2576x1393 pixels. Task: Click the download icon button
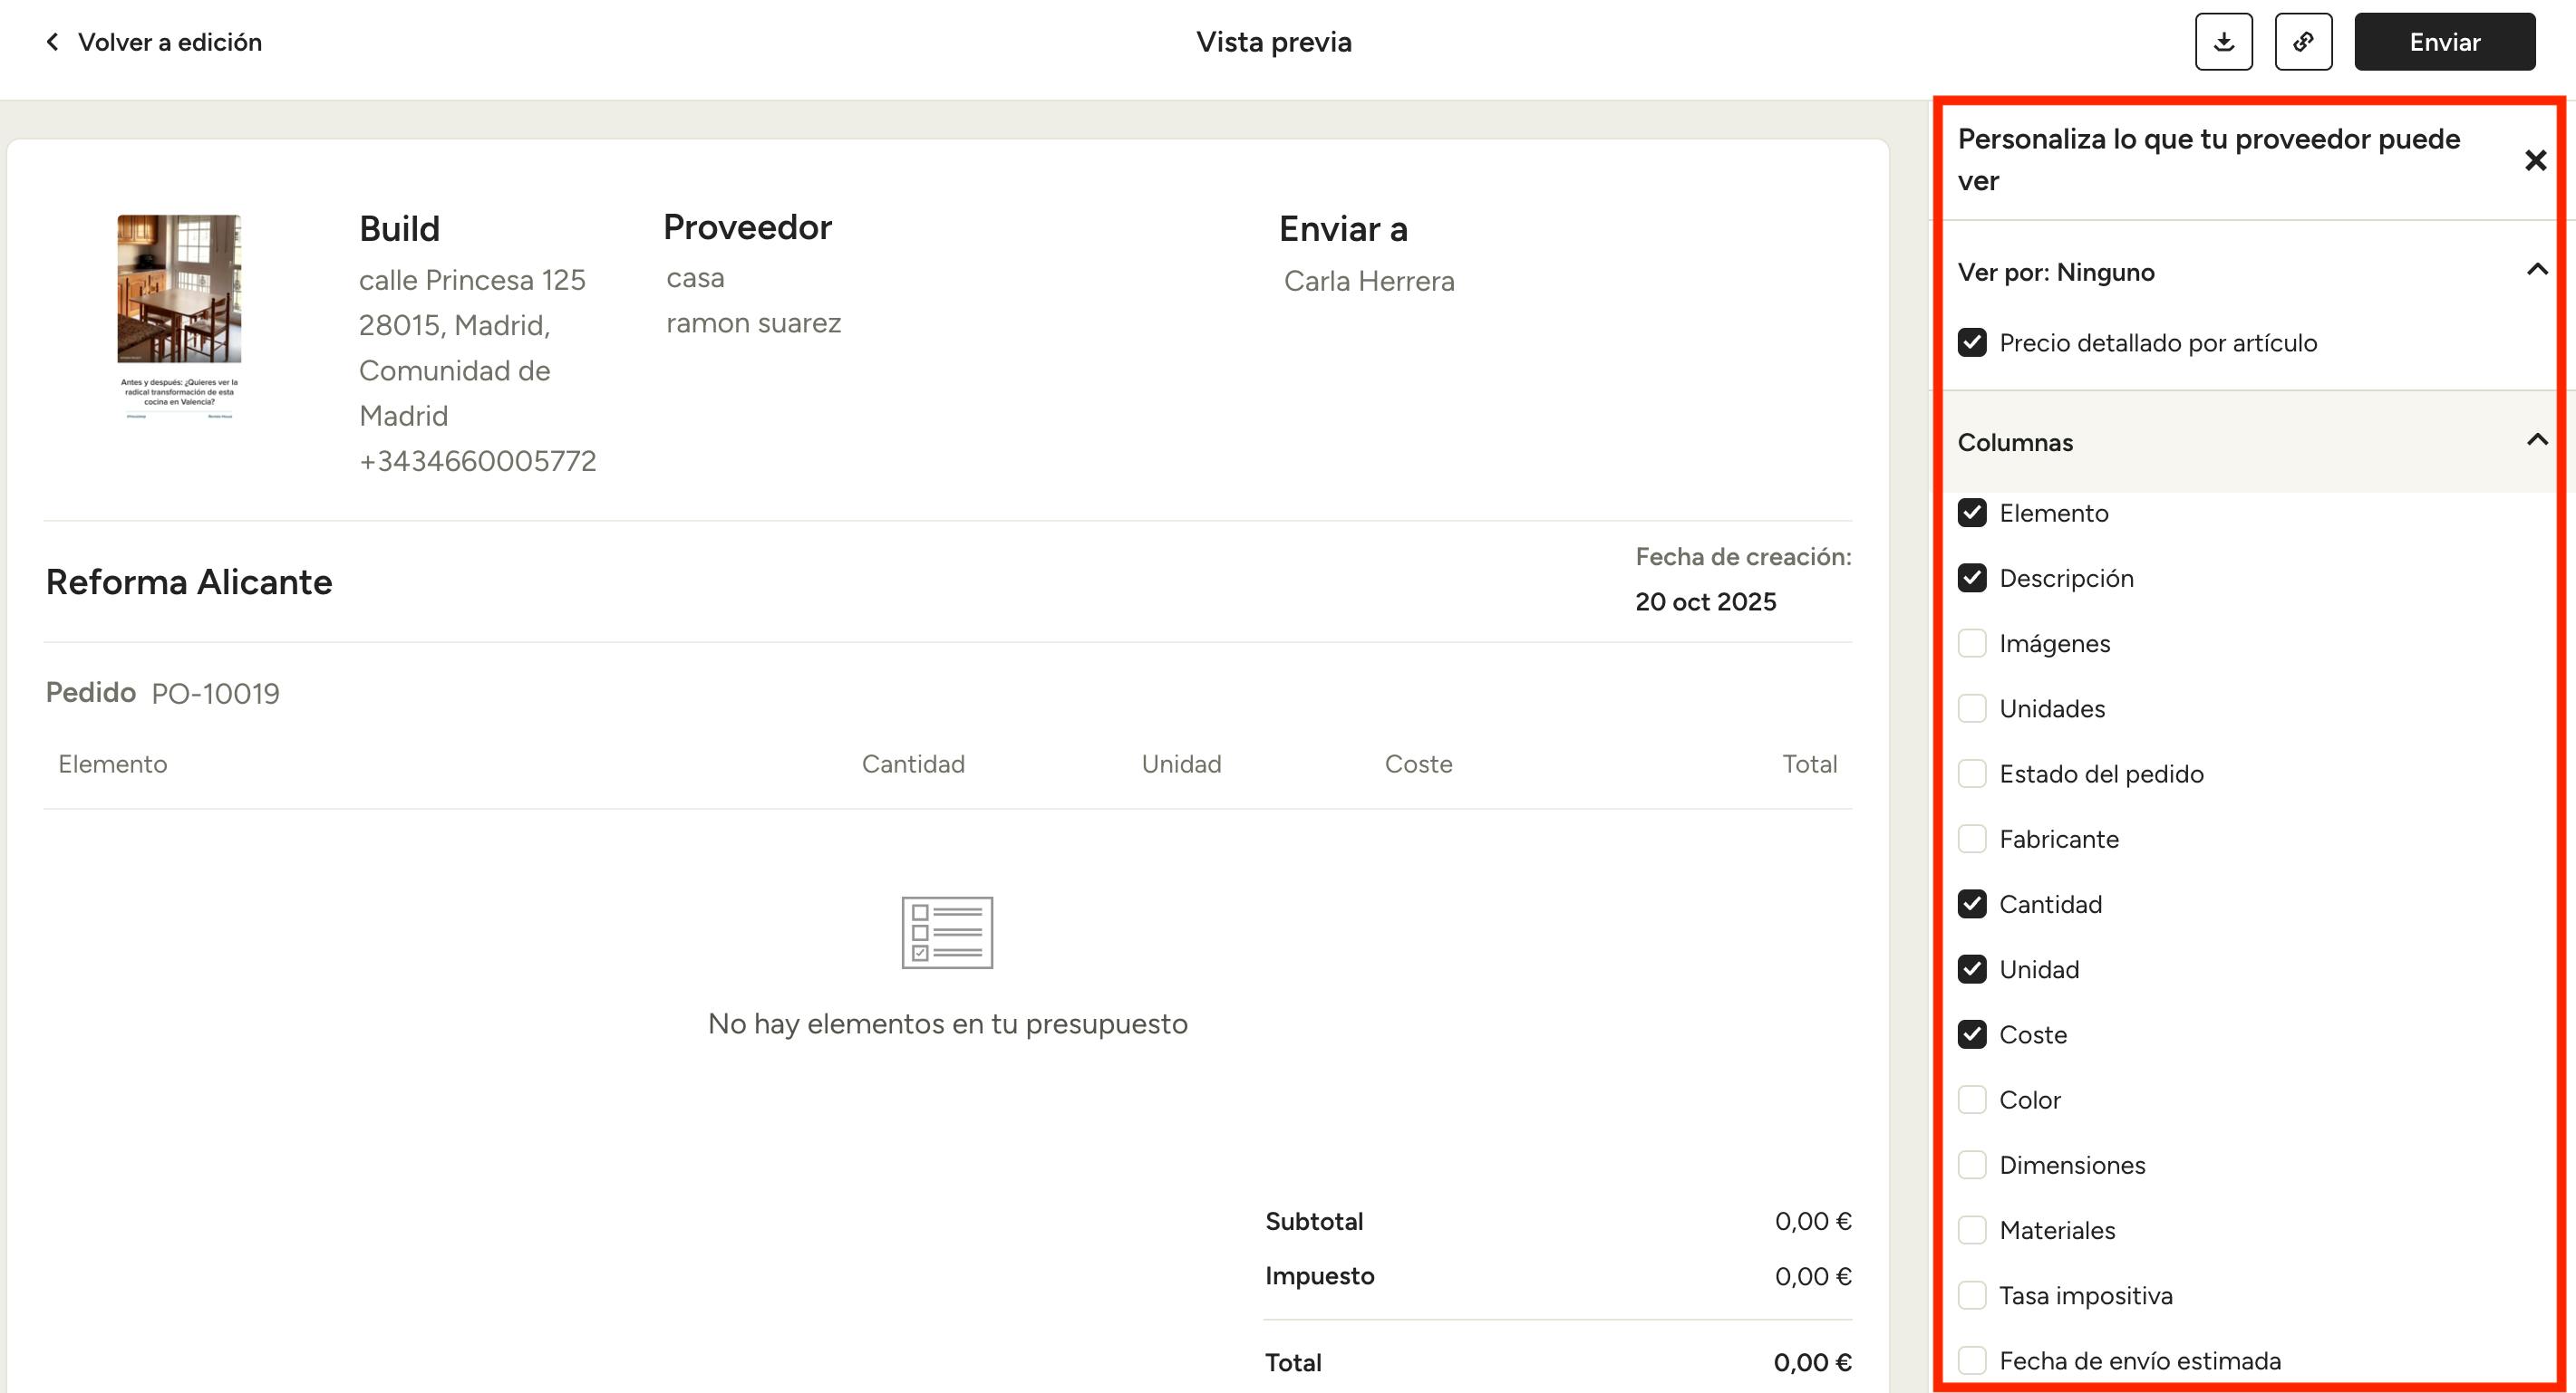coord(2223,42)
